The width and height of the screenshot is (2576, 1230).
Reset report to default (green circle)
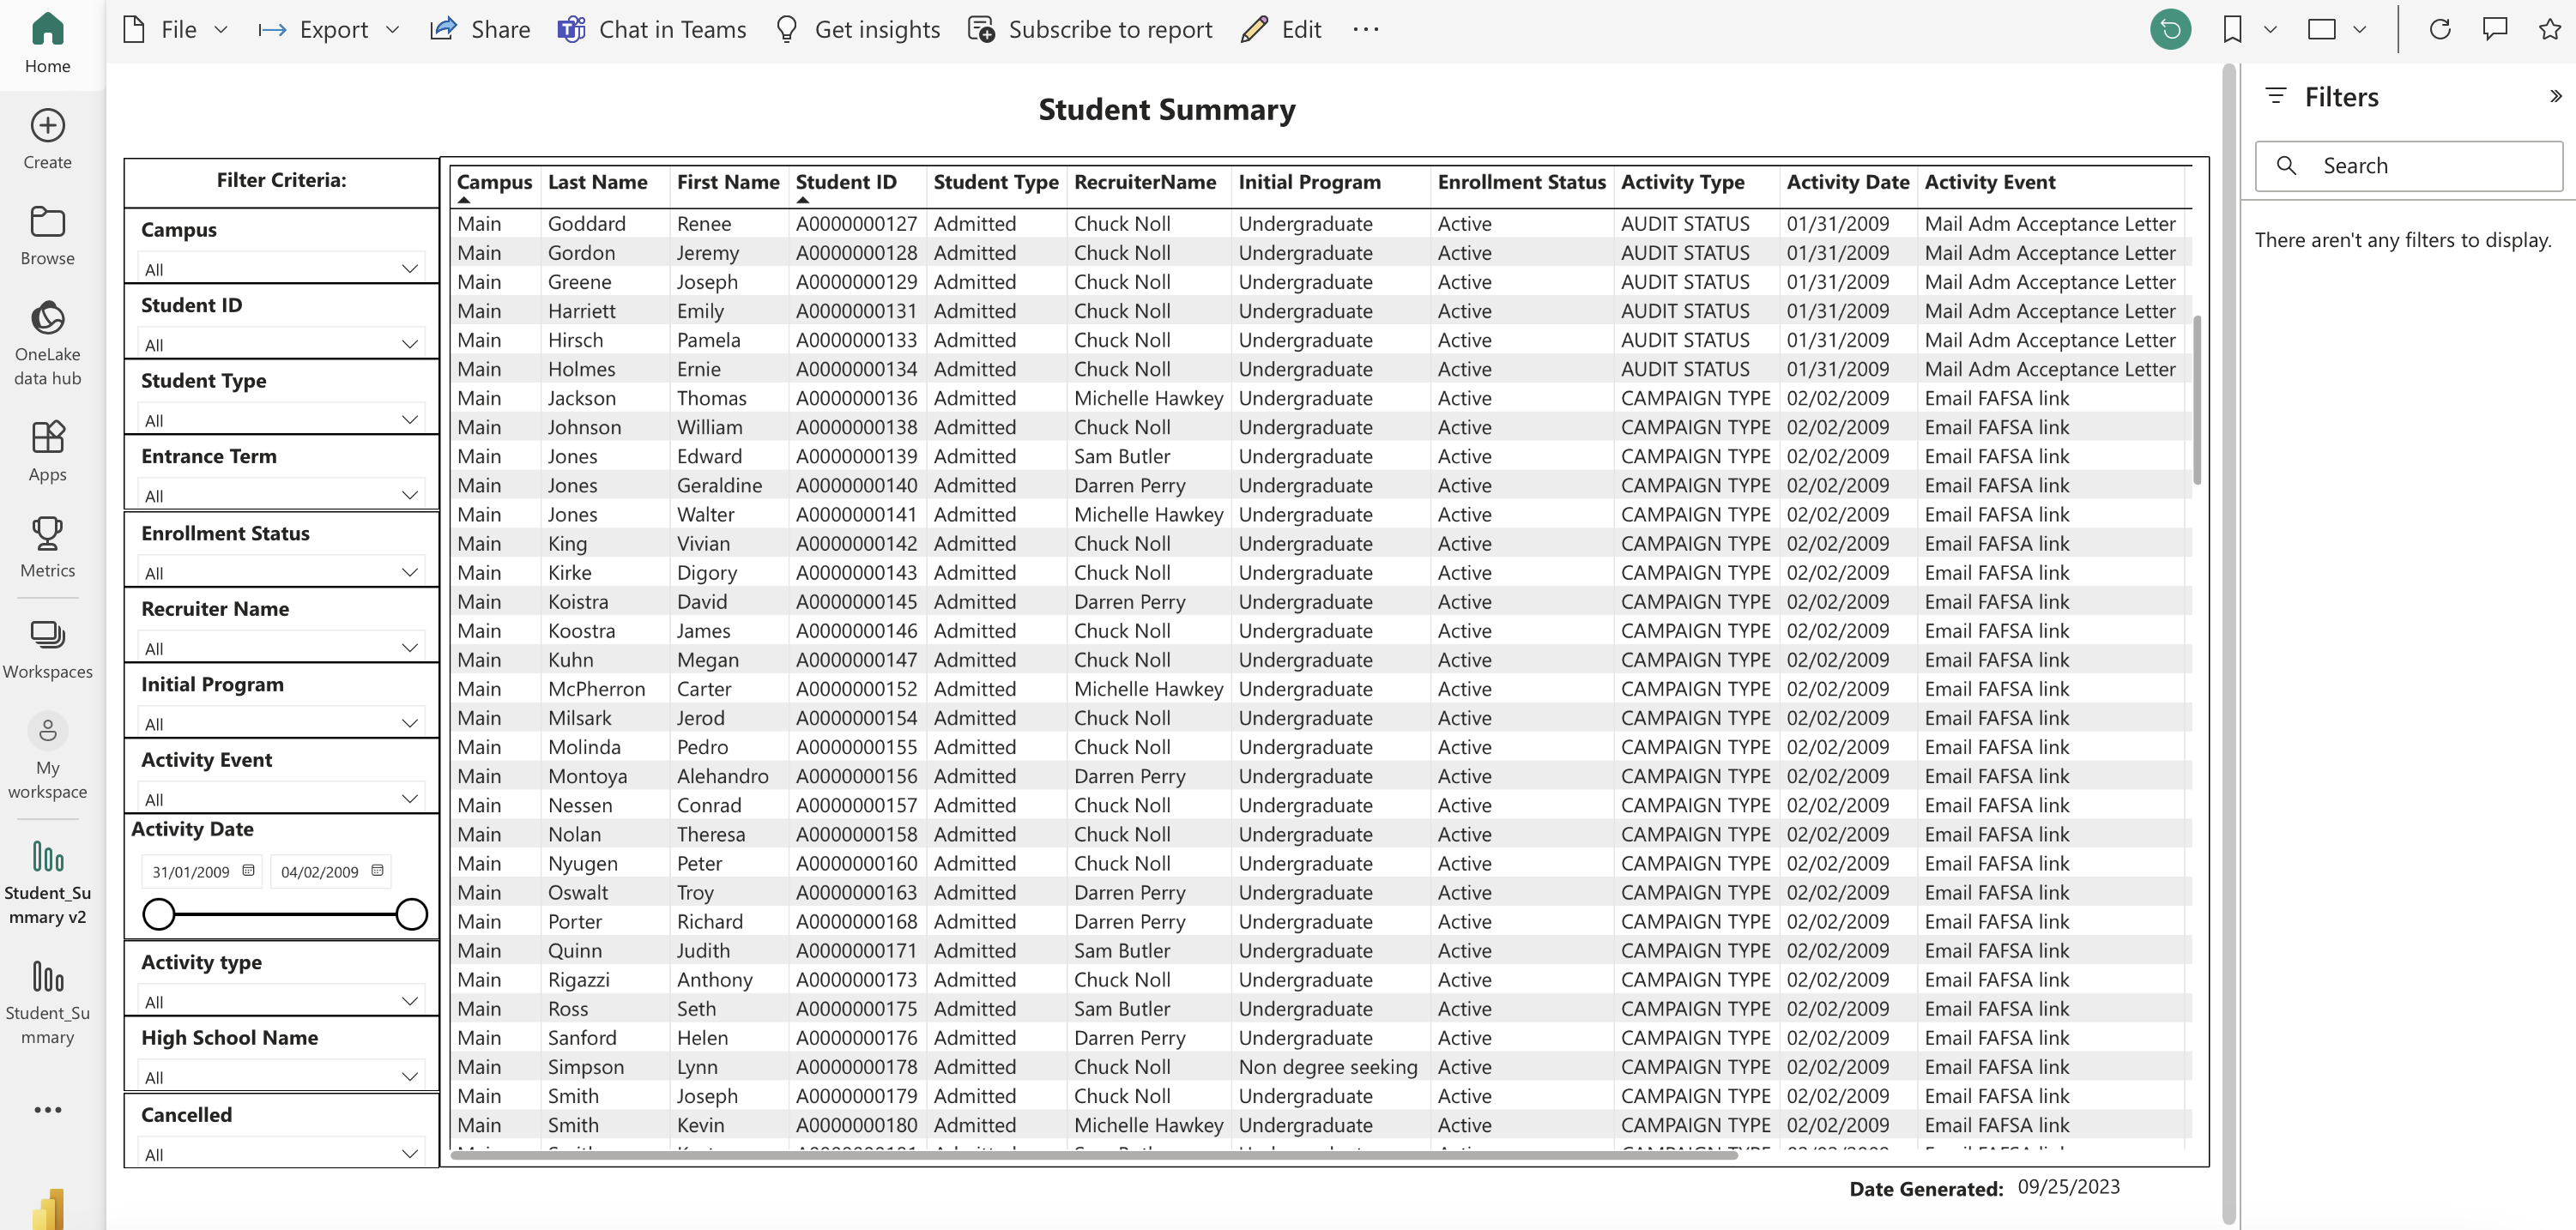(x=2170, y=29)
